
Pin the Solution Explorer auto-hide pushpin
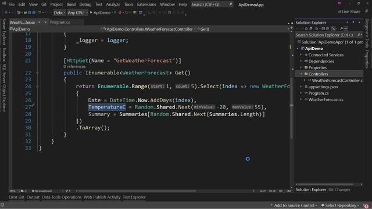pos(353,22)
